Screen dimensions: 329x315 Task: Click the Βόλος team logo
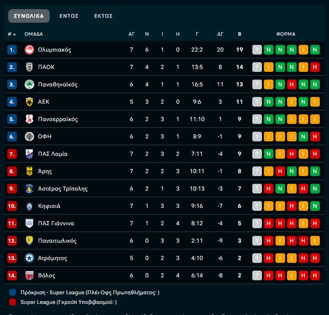(29, 275)
